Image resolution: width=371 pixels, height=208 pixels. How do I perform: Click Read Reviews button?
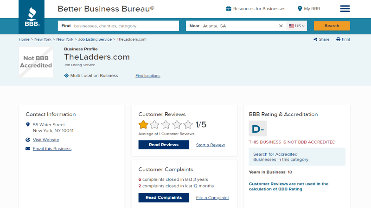(x=164, y=145)
